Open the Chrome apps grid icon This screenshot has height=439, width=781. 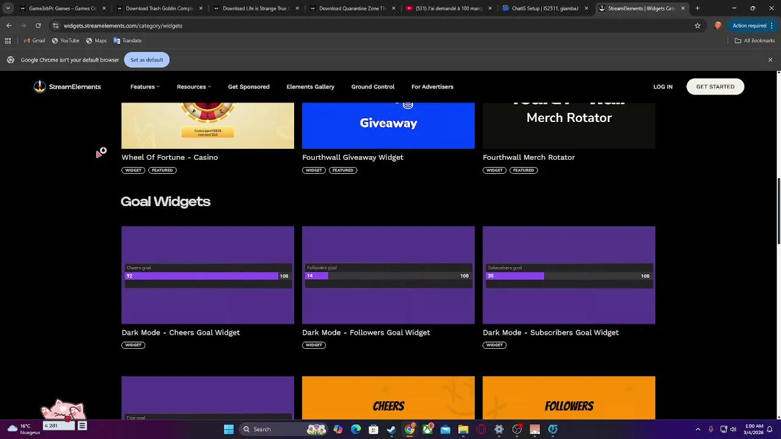8,40
